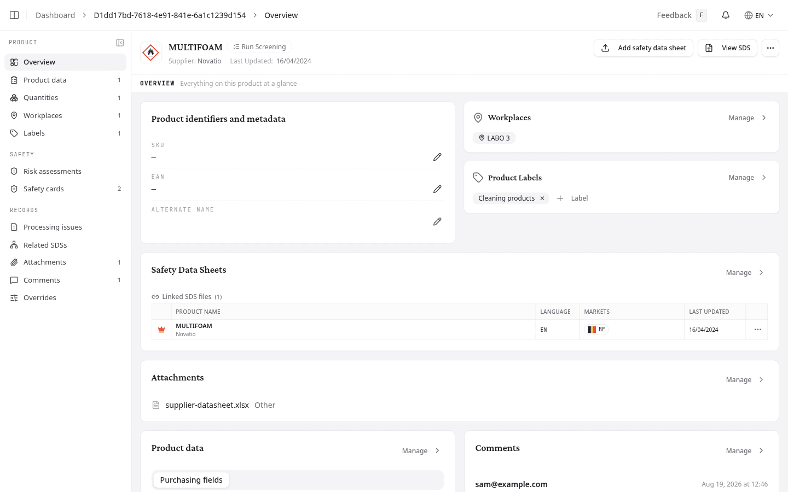Image resolution: width=788 pixels, height=492 pixels.
Task: Manage Product Labels card
Action: 748,178
